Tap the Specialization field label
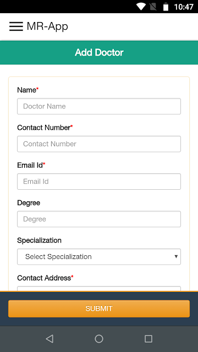Viewport: 198px width, 352px height. pyautogui.click(x=39, y=240)
